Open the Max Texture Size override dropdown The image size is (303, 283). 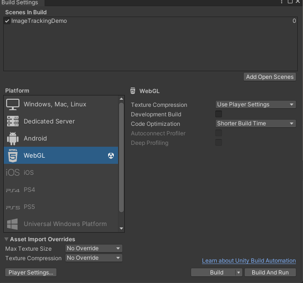click(x=93, y=248)
